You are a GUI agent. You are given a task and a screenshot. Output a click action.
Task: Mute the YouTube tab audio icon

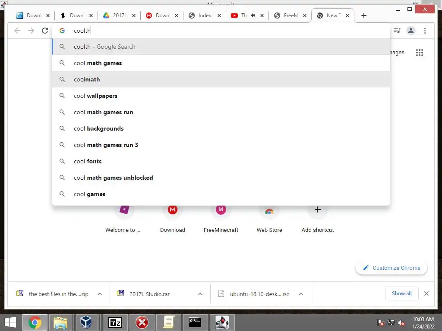[253, 16]
